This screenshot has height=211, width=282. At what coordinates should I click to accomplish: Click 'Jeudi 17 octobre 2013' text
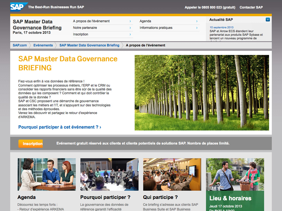pyautogui.click(x=226, y=206)
